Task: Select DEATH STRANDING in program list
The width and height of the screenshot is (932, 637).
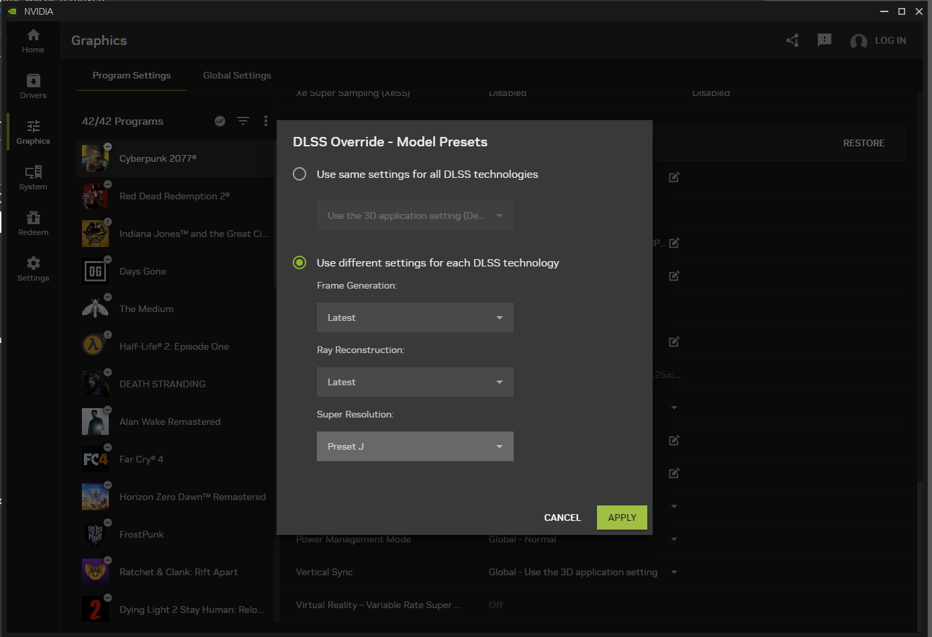Action: (175, 384)
